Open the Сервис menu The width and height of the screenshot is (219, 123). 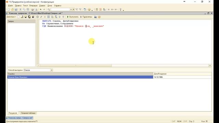click(x=42, y=5)
